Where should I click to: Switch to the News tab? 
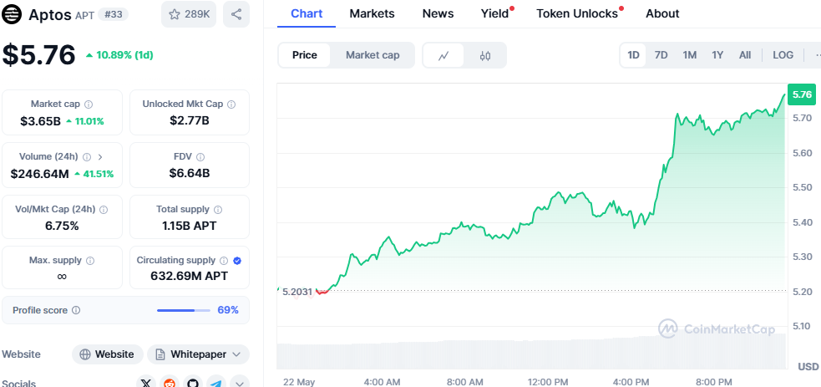[x=438, y=13]
